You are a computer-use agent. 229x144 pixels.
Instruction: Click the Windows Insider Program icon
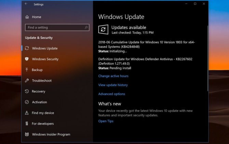click(27, 134)
